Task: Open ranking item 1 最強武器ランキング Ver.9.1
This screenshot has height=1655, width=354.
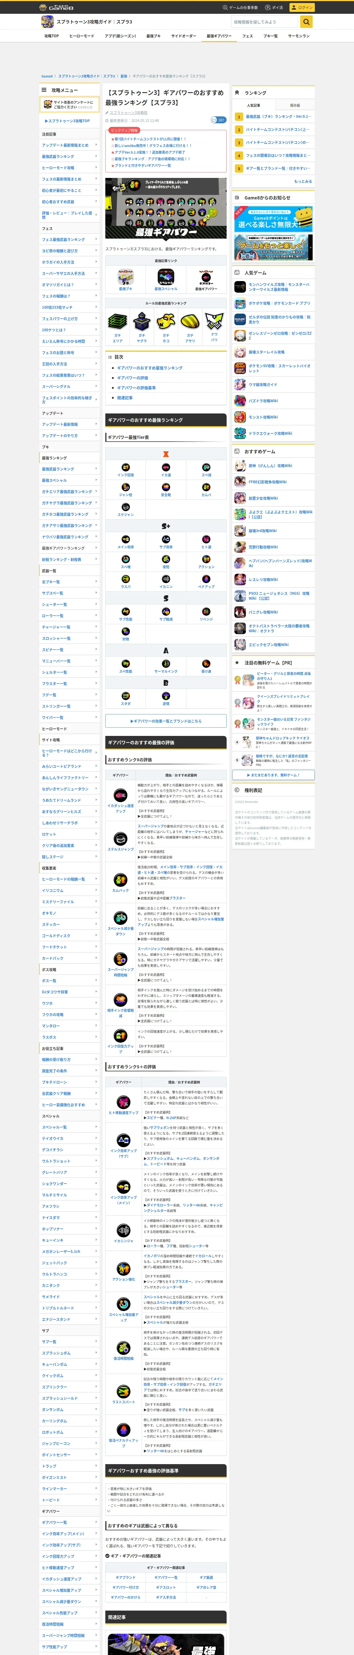Action: [x=274, y=116]
